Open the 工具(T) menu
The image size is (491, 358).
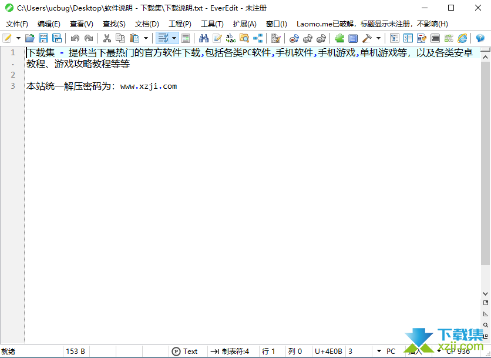tap(212, 24)
